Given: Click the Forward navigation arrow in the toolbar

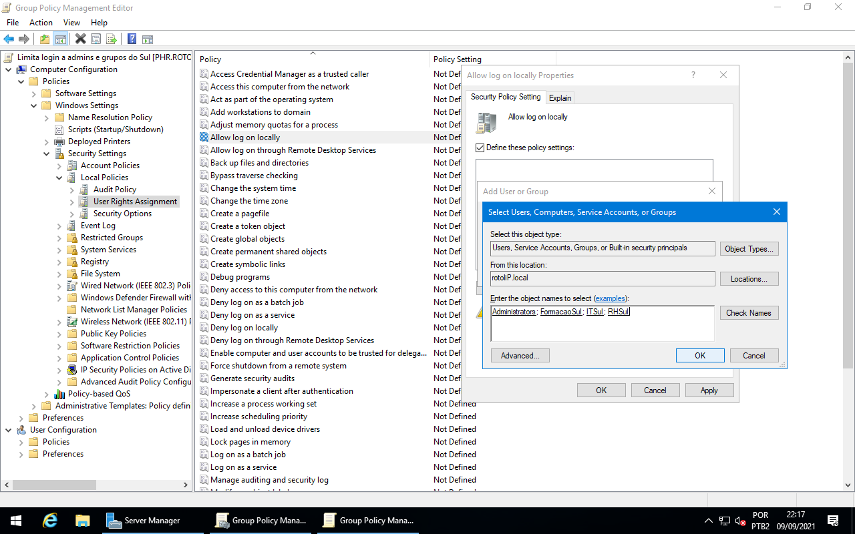Looking at the screenshot, I should pos(24,39).
